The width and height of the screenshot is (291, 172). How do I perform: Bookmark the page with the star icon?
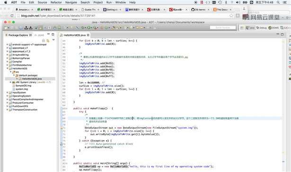pyautogui.click(x=231, y=16)
